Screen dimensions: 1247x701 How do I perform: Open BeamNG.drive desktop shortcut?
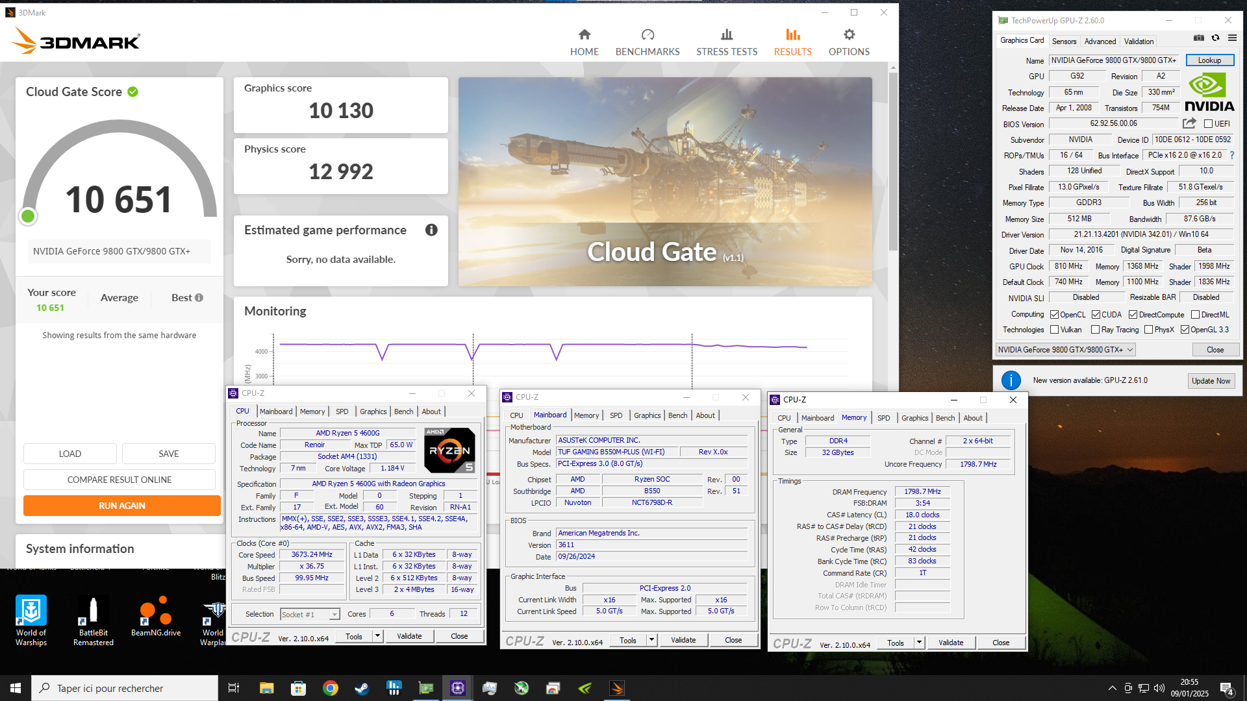click(x=156, y=617)
